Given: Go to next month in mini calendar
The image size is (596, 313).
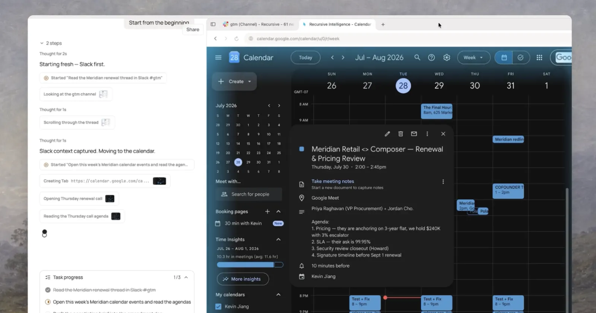Looking at the screenshot, I should point(279,105).
